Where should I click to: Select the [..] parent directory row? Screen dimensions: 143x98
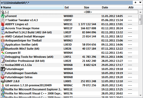(69, 12)
